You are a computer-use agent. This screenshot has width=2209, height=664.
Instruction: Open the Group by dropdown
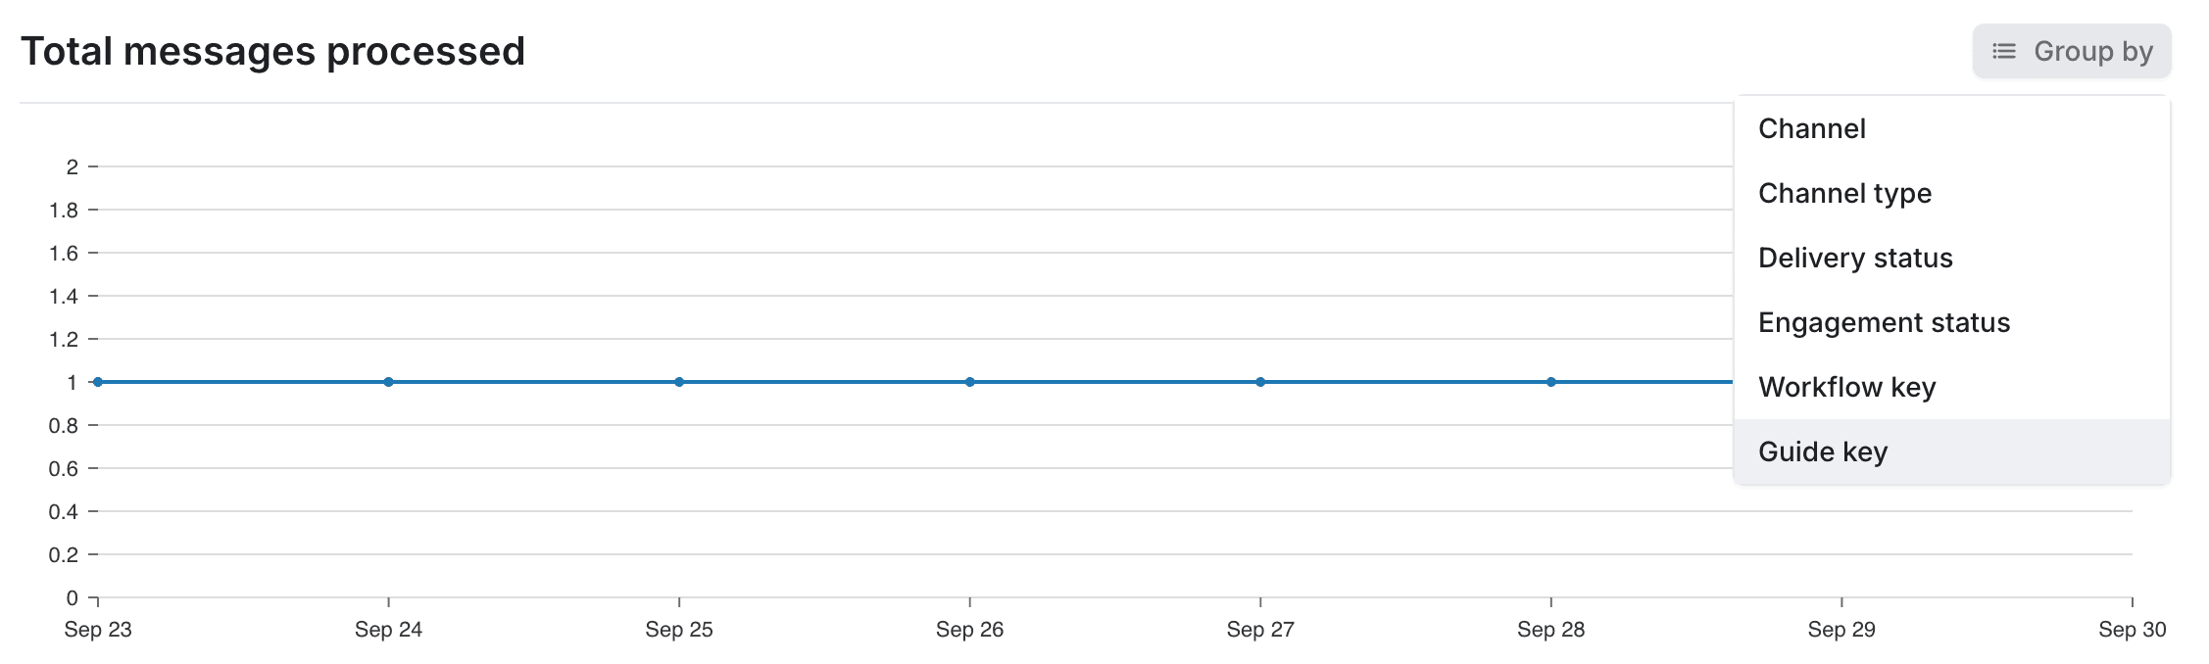(2071, 51)
